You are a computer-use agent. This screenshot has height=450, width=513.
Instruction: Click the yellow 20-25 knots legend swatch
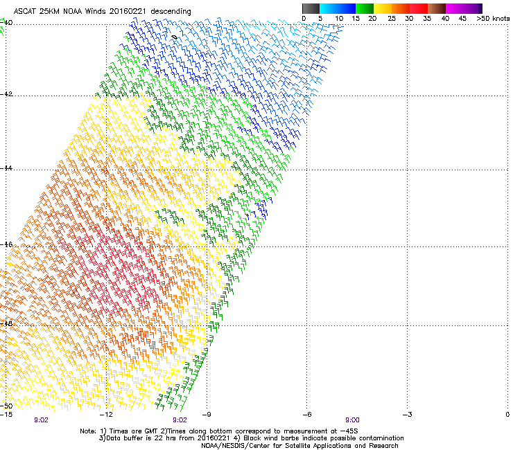click(383, 8)
